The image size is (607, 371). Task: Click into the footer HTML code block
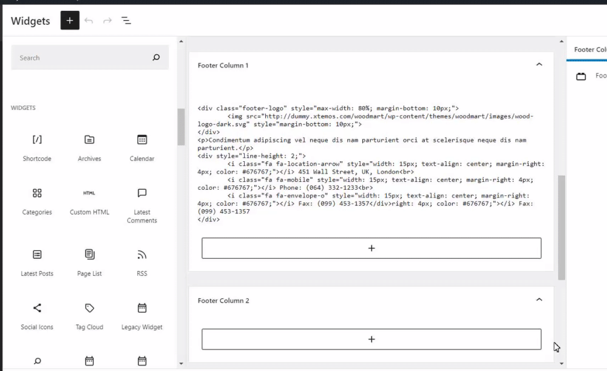point(371,164)
